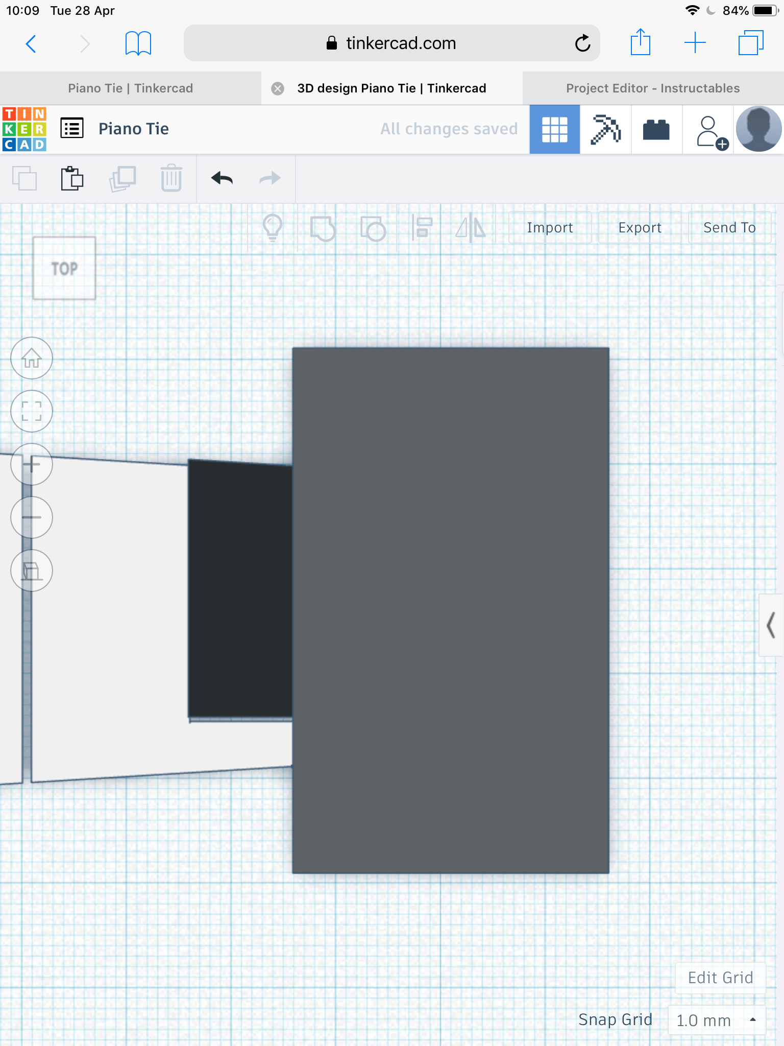Select the dark black box shape
Viewport: 784px width, 1046px height.
pos(240,589)
